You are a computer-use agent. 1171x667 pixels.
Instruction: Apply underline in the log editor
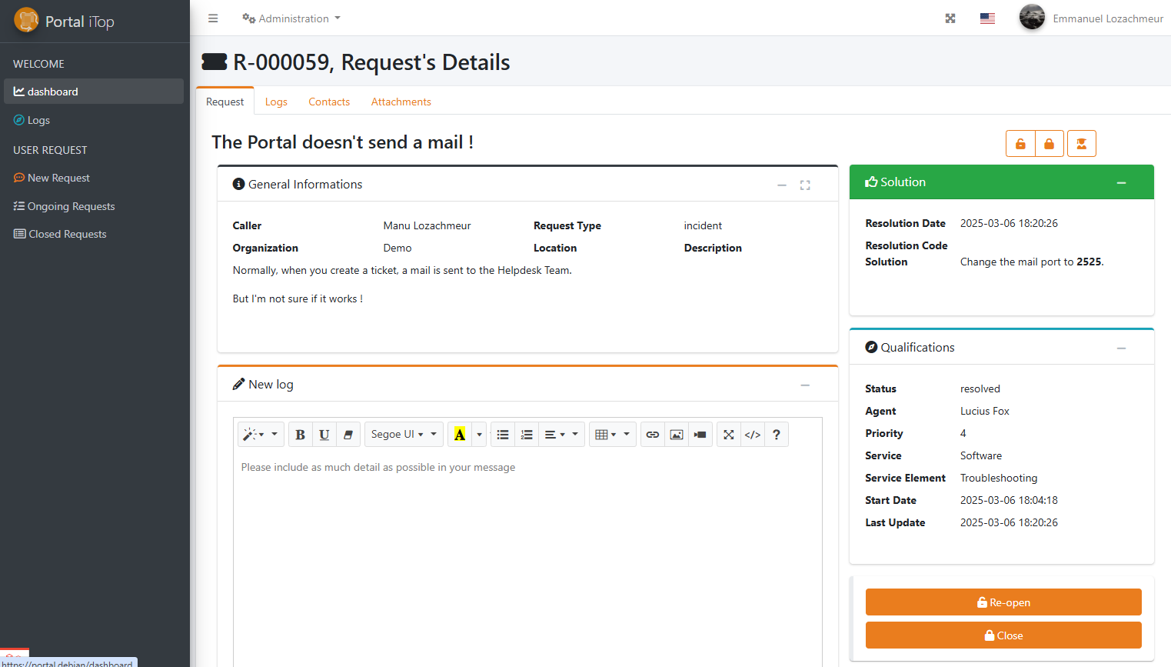pyautogui.click(x=324, y=434)
